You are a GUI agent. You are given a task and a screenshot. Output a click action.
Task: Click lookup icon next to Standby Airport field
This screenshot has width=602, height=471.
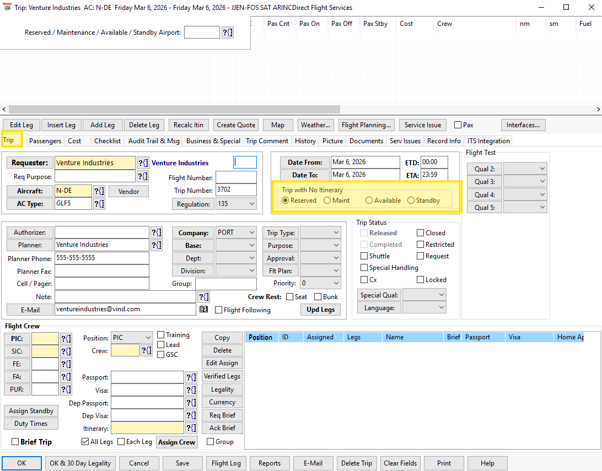pos(228,33)
